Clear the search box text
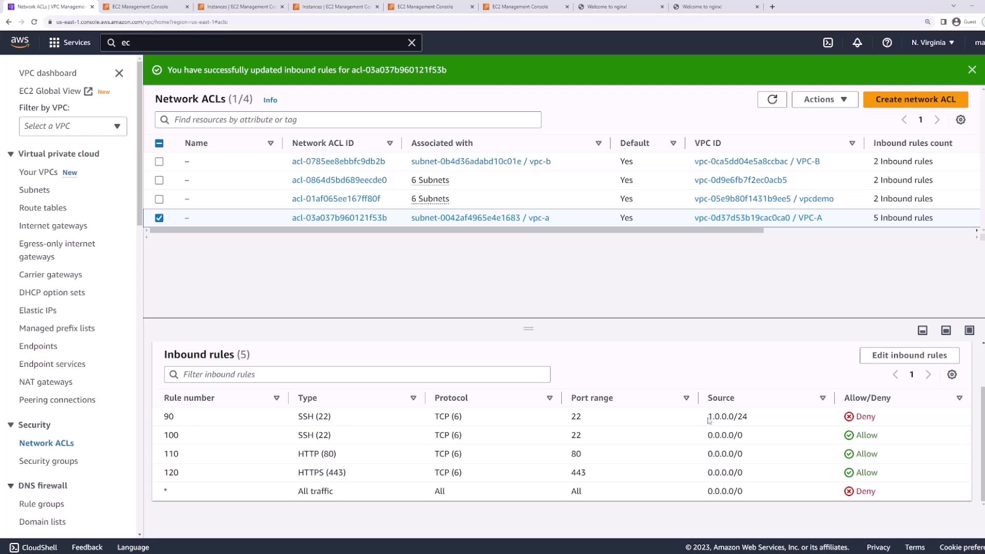 (x=411, y=43)
